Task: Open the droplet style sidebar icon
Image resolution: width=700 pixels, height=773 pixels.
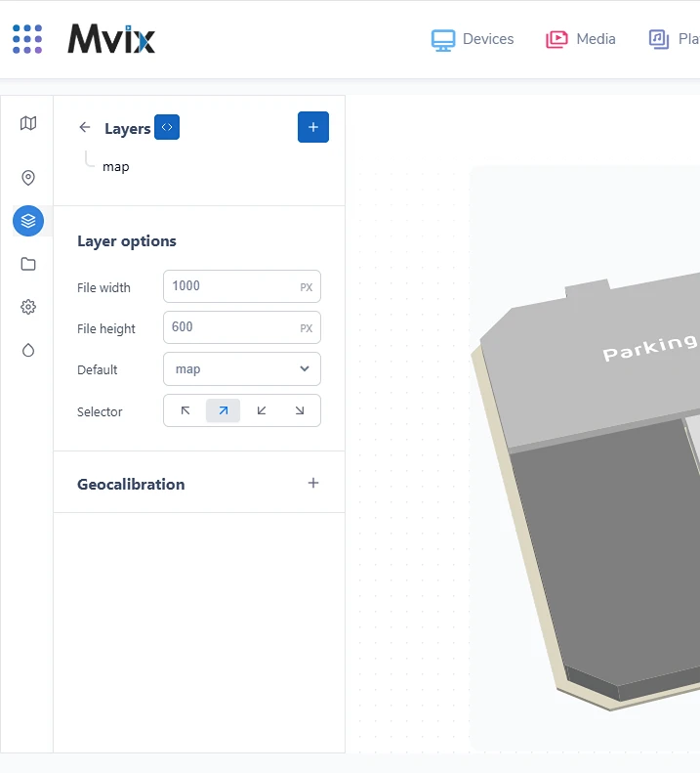Action: pyautogui.click(x=28, y=350)
